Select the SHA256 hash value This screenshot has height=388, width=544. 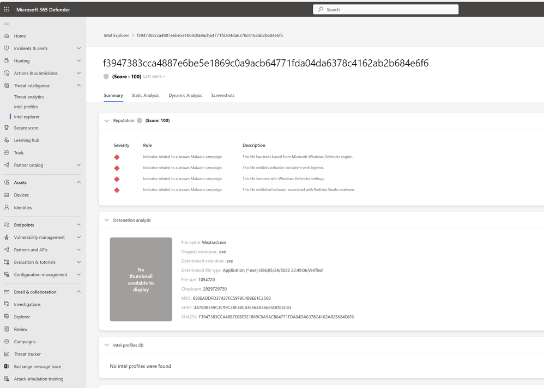tap(276, 317)
